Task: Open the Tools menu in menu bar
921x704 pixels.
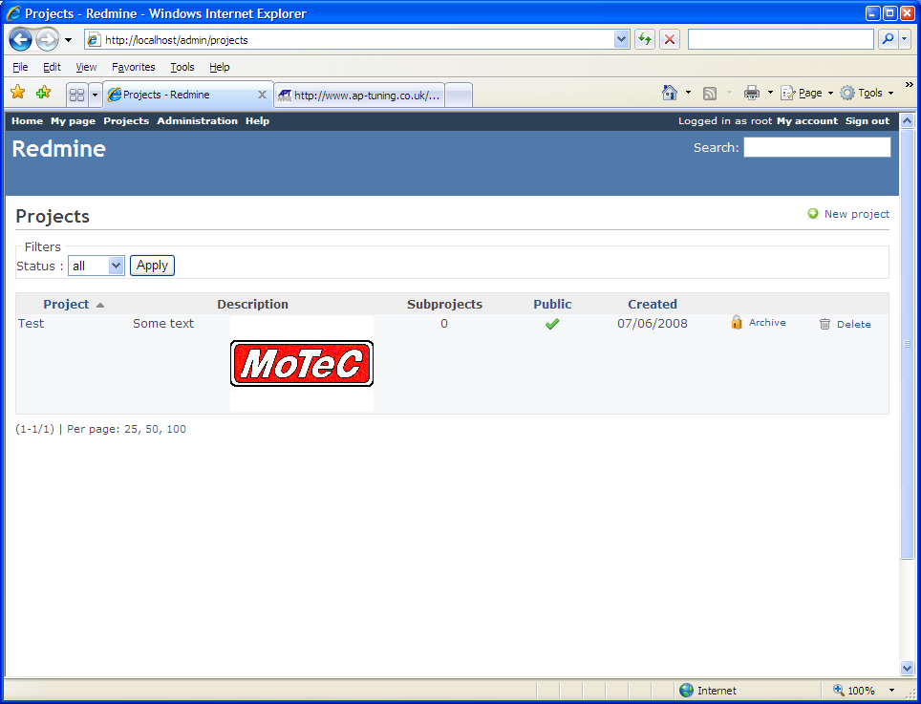Action: pyautogui.click(x=182, y=67)
